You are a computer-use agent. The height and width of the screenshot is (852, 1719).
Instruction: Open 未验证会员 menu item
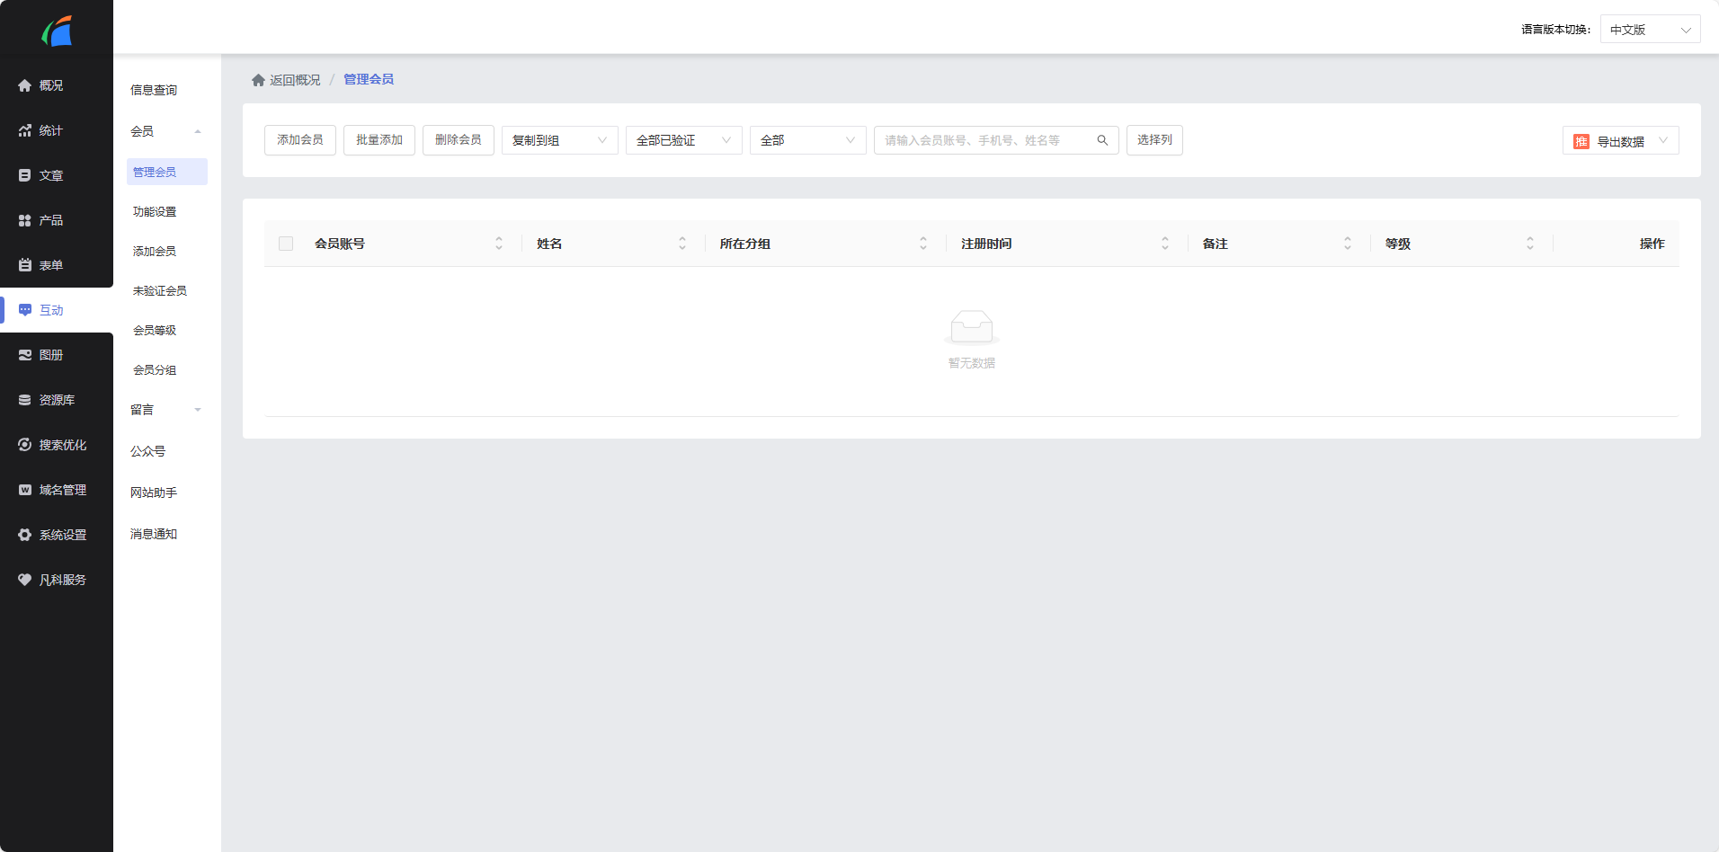(160, 291)
